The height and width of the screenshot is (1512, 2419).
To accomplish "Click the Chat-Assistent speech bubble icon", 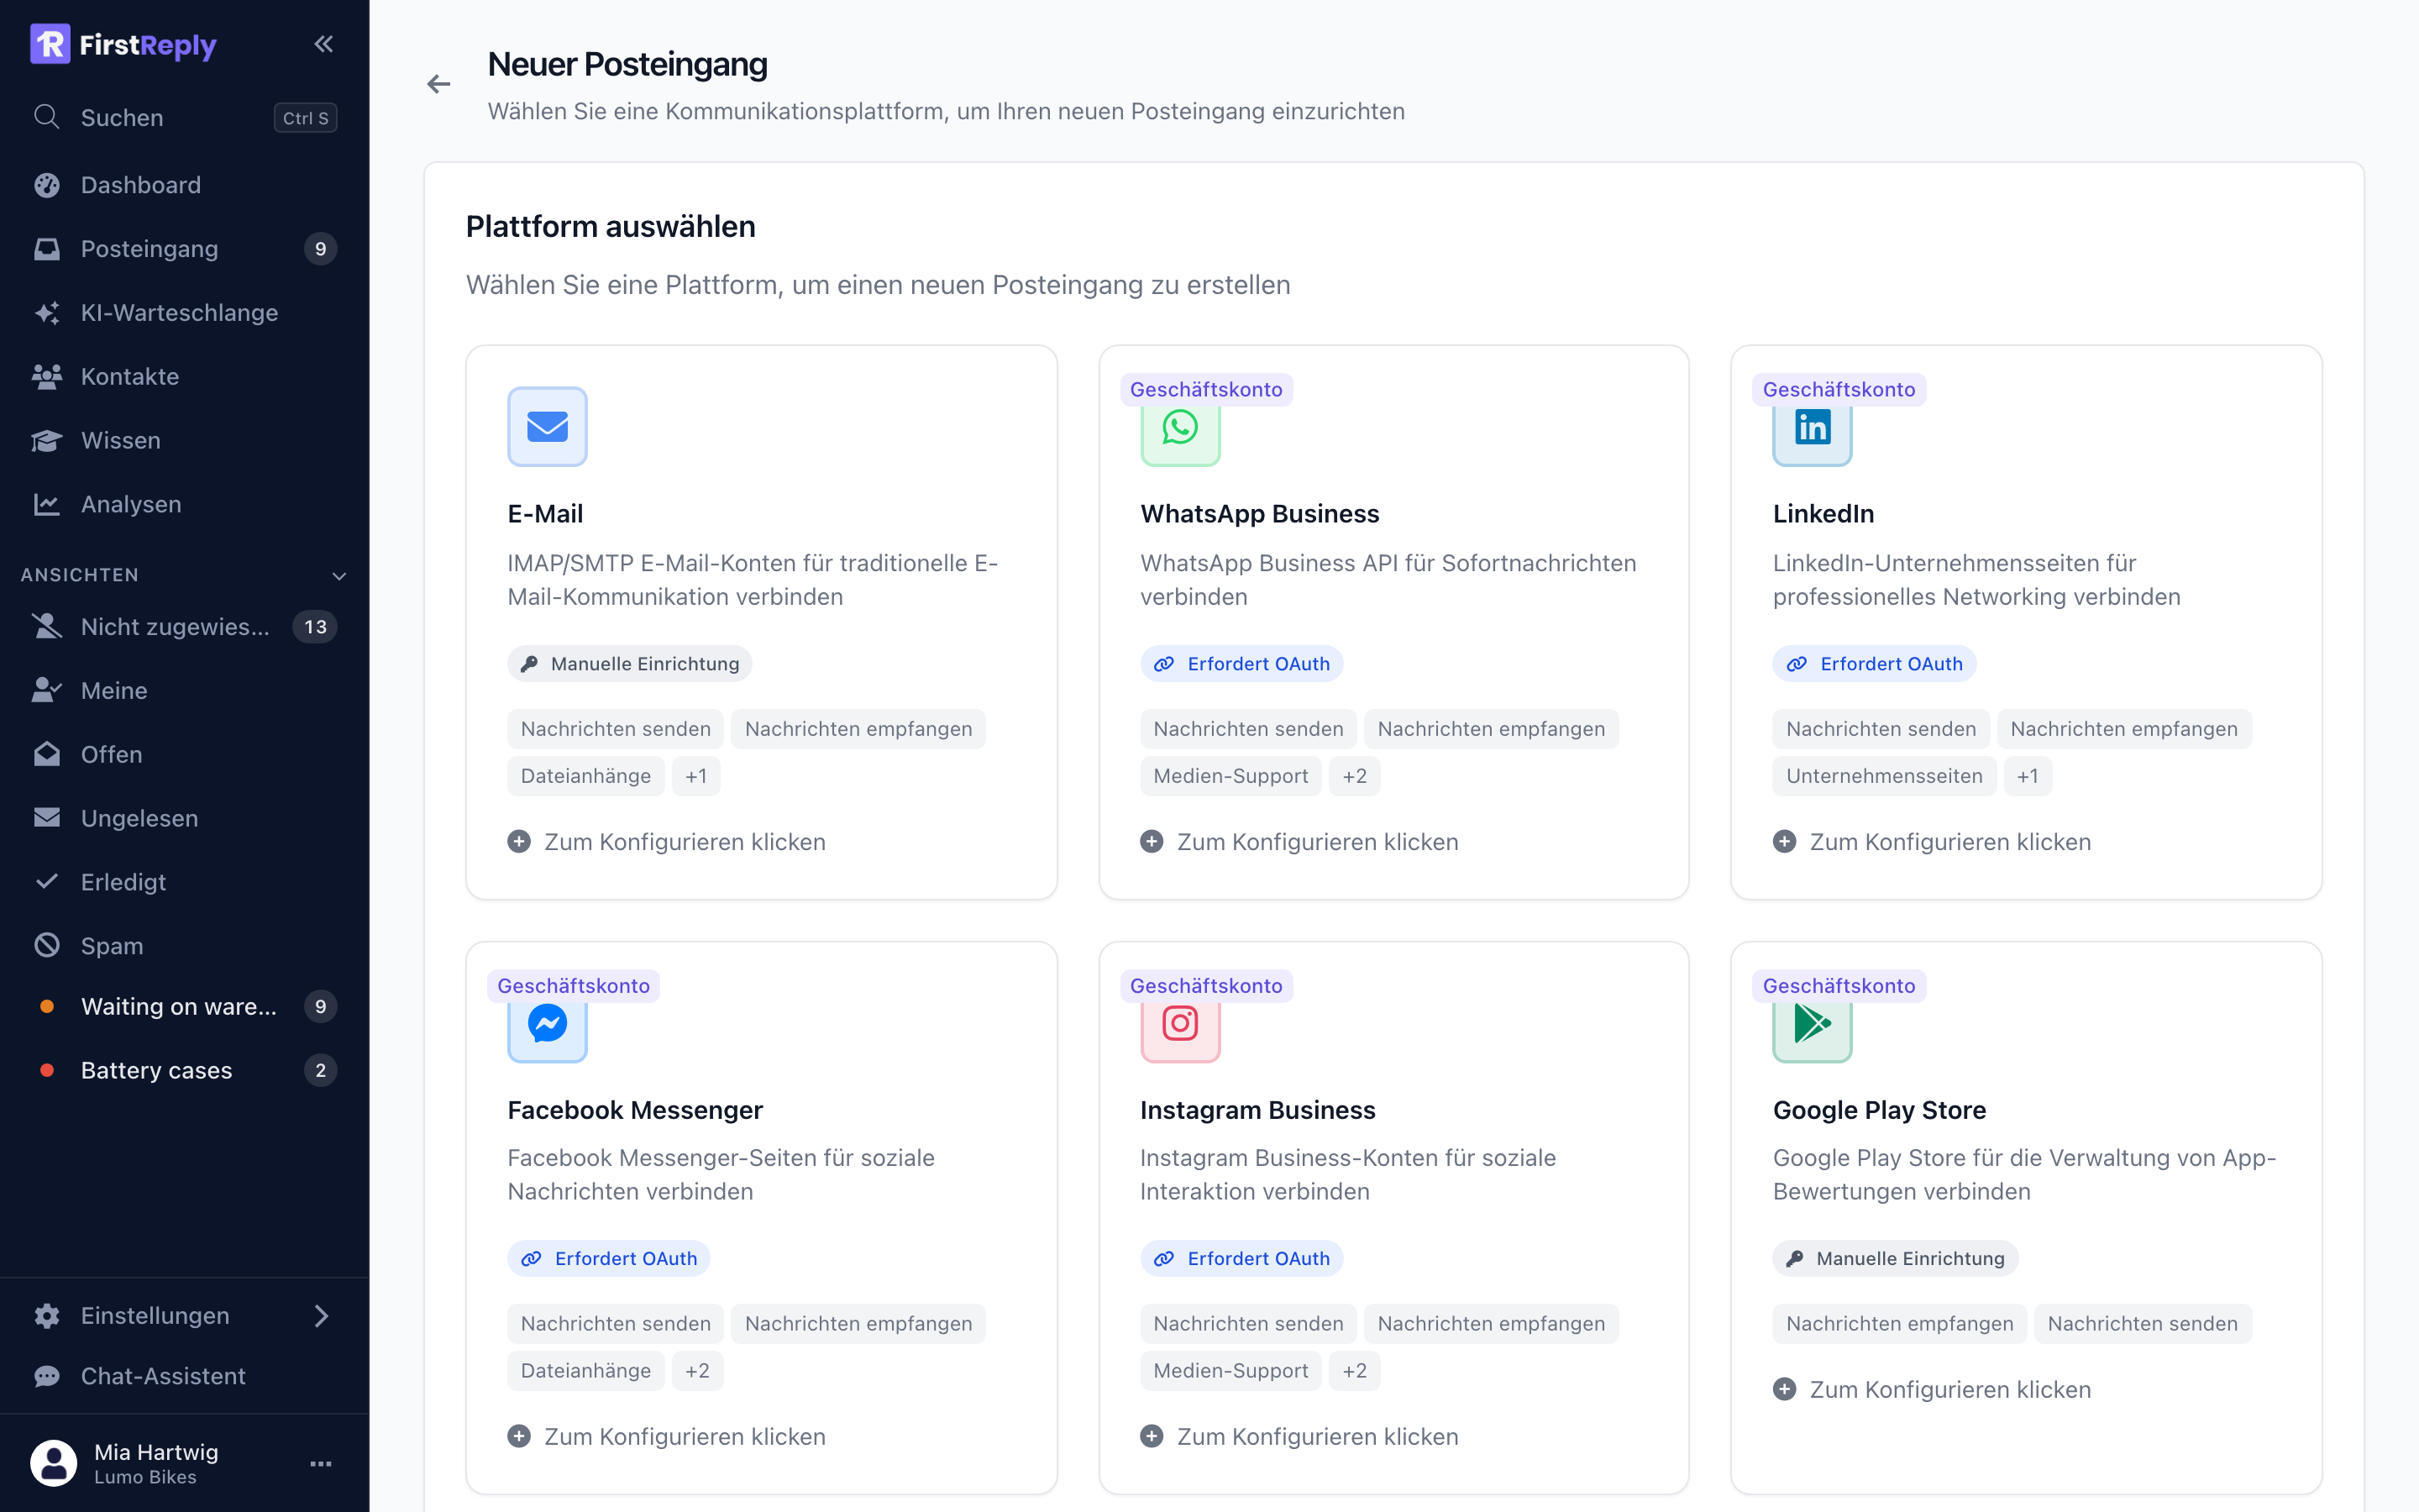I will click(x=47, y=1377).
